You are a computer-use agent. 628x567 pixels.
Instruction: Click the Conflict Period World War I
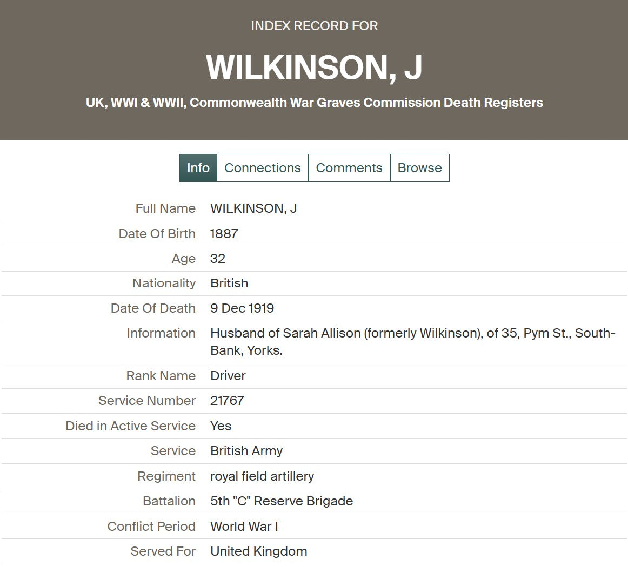click(x=244, y=526)
